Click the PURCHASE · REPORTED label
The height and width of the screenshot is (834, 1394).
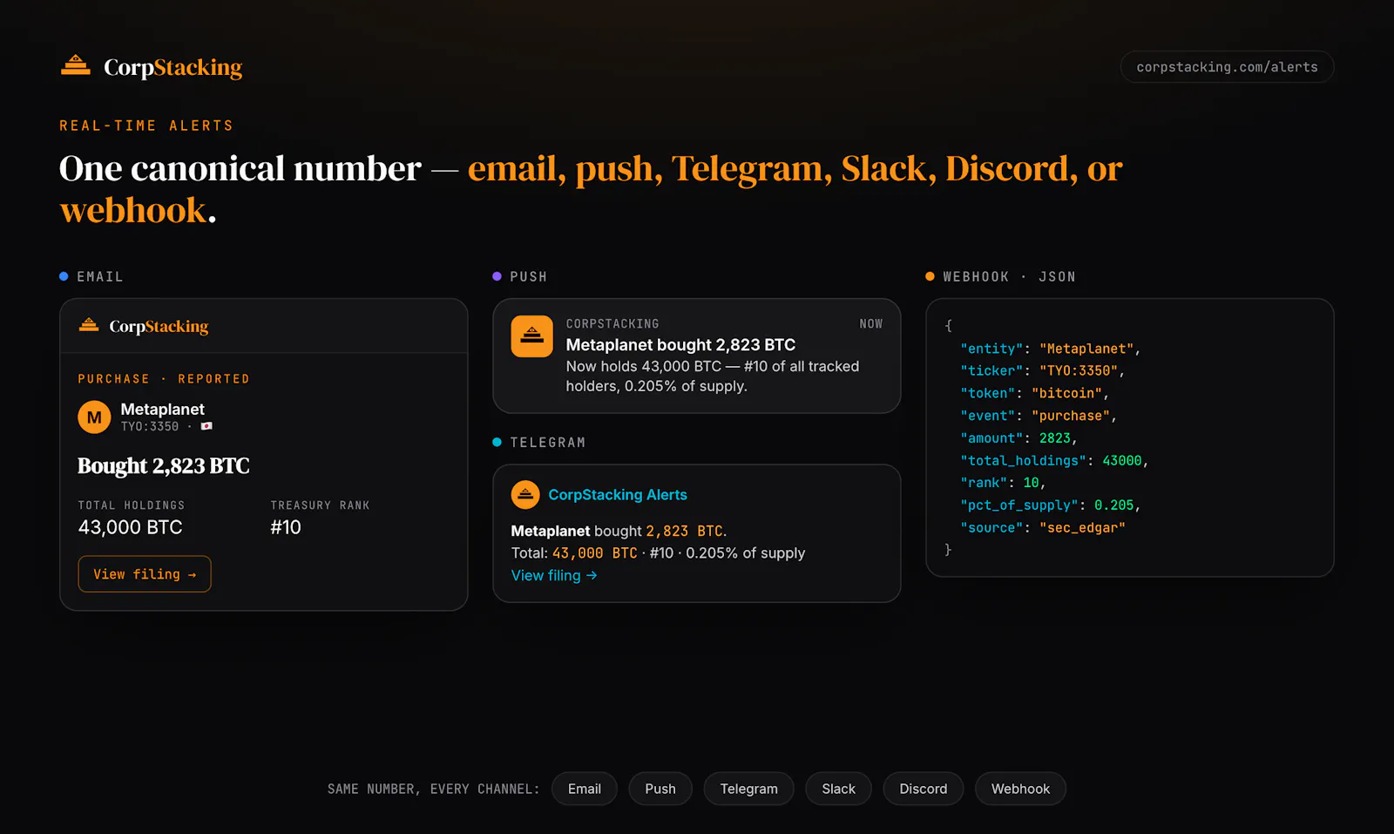164,379
